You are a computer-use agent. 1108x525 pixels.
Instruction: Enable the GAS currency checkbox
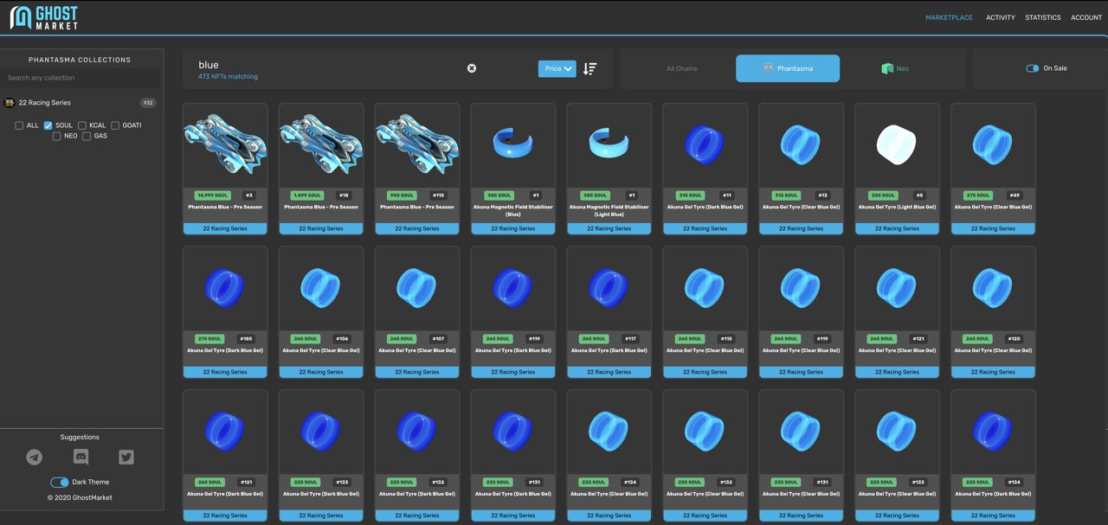[87, 136]
